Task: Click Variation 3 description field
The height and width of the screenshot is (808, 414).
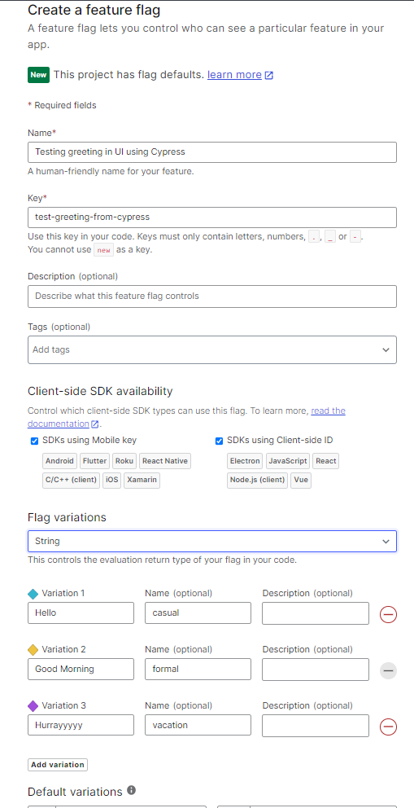Action: click(x=316, y=726)
